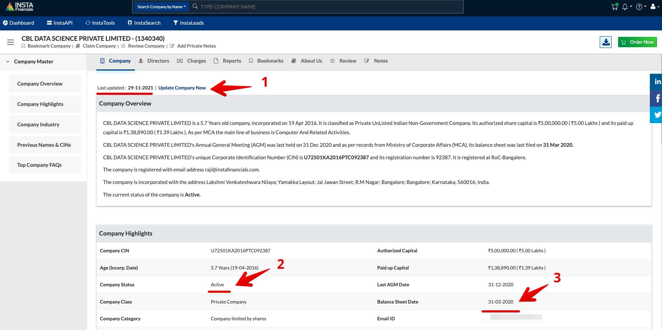Select Top Company FAQs in sidebar
Viewport: 662px width, 330px height.
click(x=45, y=165)
